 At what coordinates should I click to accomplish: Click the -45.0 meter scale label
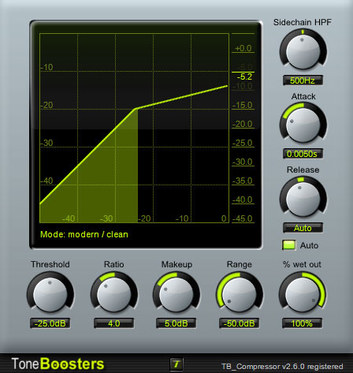pyautogui.click(x=243, y=218)
